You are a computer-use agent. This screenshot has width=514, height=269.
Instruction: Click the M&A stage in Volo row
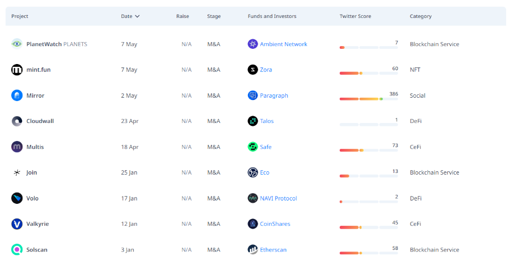(x=214, y=198)
